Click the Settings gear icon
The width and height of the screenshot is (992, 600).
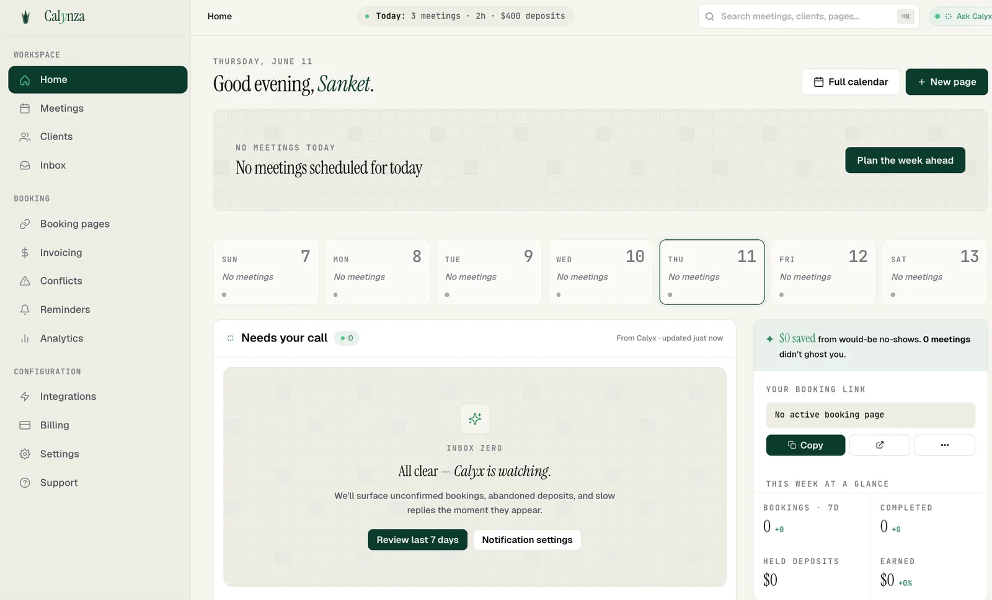25,454
